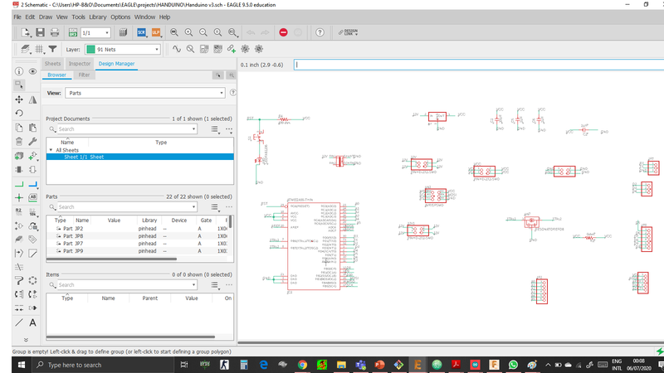Click the Layer filter funnel icon
Screen dimensions: 664x373
click(x=54, y=49)
